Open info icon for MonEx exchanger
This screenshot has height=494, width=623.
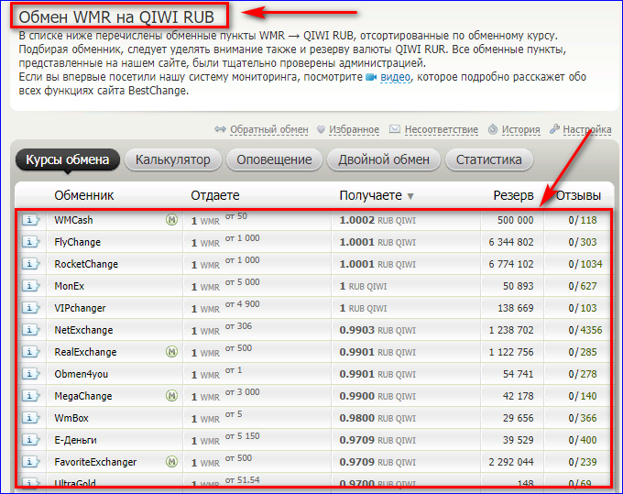(30, 286)
